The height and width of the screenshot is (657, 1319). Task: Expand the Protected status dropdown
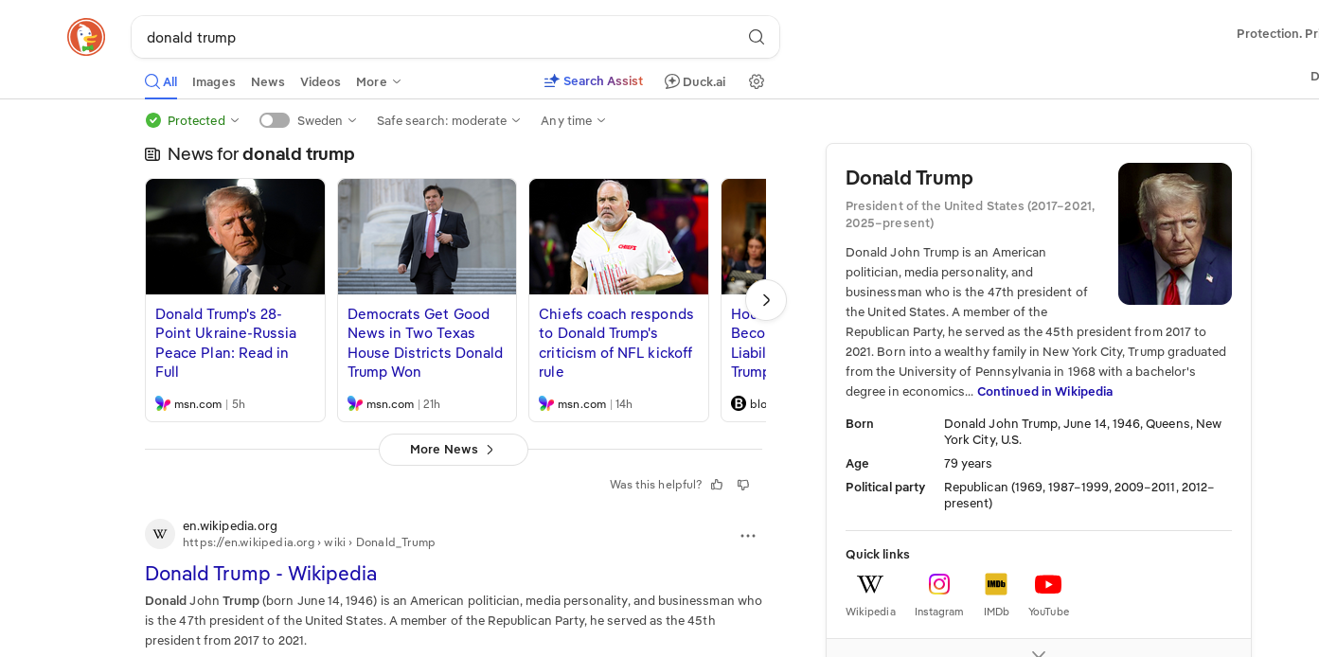[193, 120]
